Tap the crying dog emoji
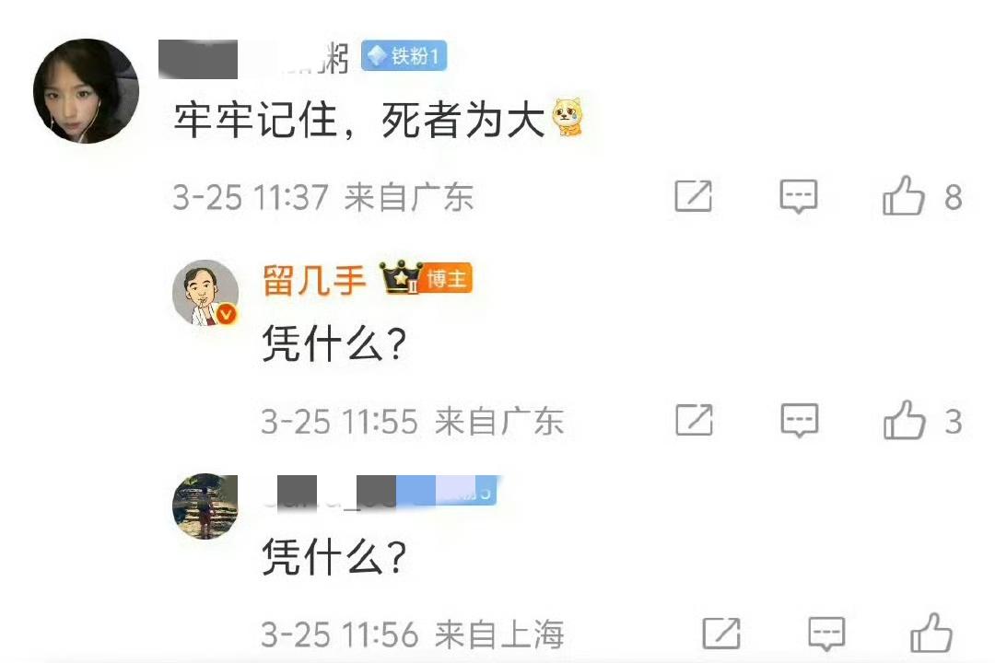This screenshot has height=663, width=995. (x=568, y=117)
